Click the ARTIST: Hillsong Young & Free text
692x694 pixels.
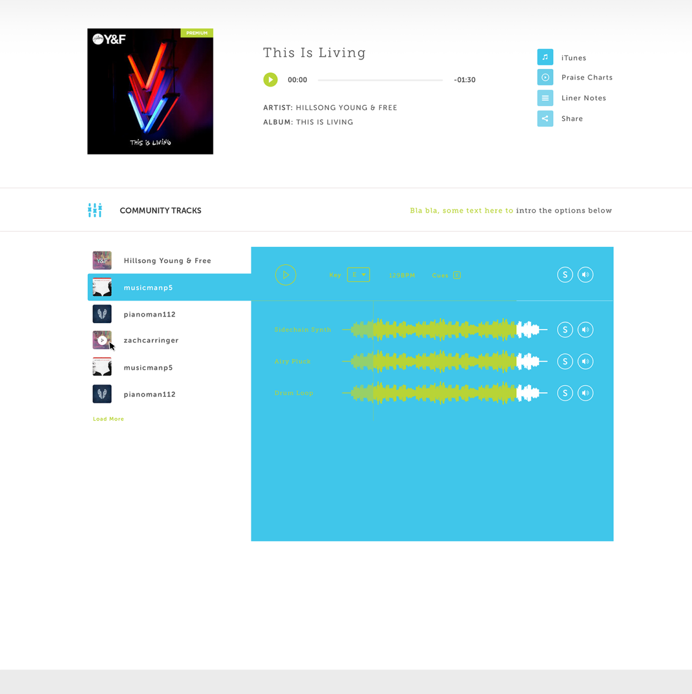pos(330,108)
